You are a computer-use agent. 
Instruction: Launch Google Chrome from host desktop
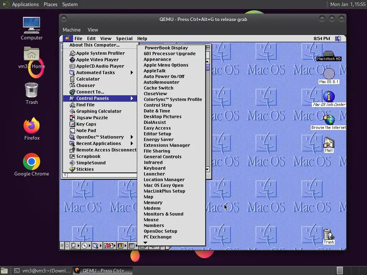(x=32, y=165)
